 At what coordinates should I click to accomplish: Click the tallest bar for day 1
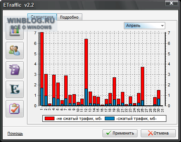click(42, 69)
